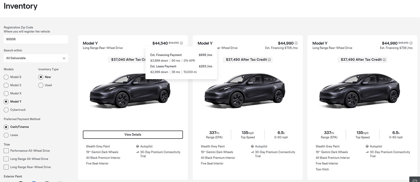This screenshot has width=420, height=182.
Task: Enable Long Range All-Wheel Drive filter
Action: 6,159
